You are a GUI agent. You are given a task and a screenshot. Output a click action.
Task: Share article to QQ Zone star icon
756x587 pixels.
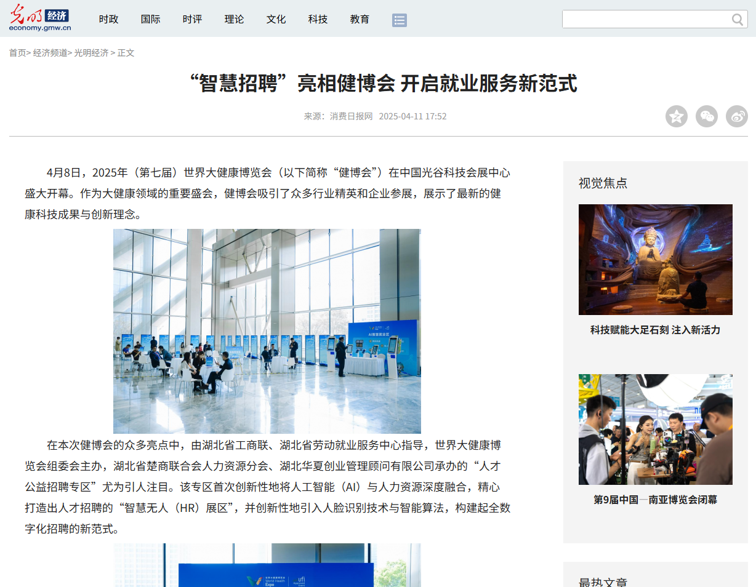677,116
